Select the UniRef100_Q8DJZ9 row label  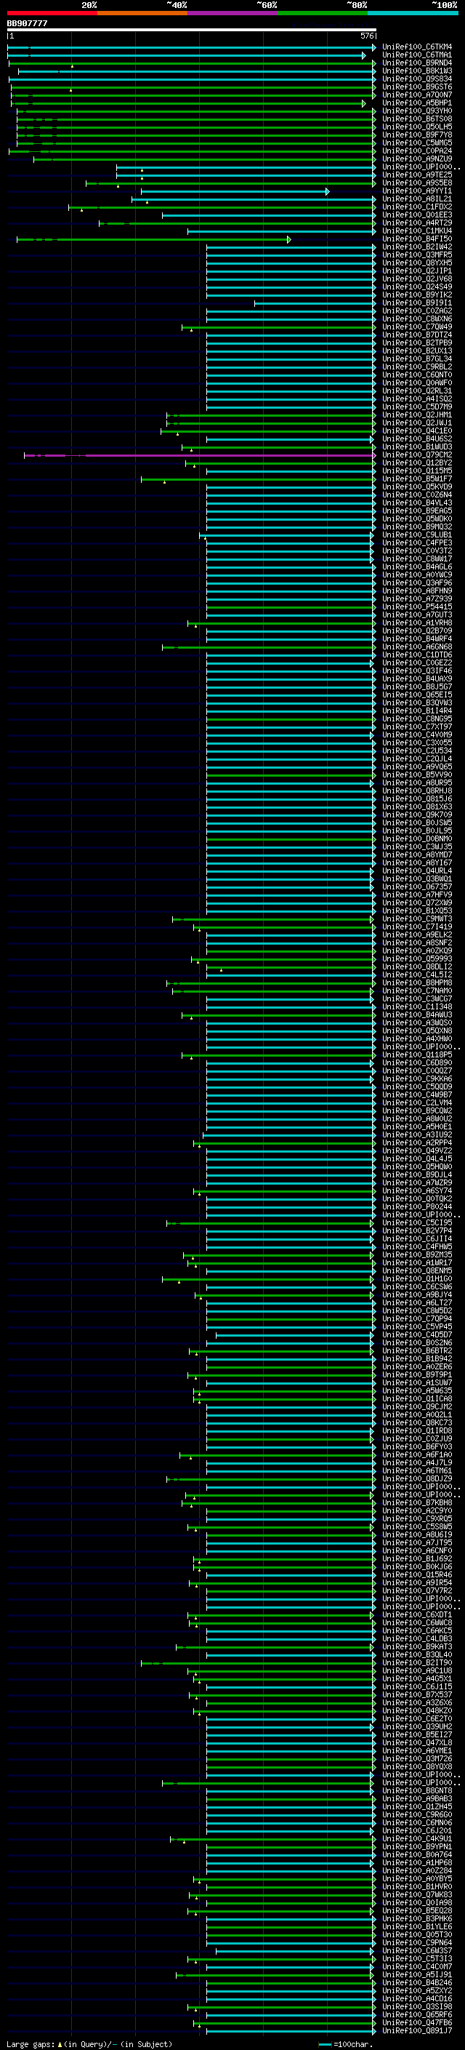pyautogui.click(x=417, y=1478)
